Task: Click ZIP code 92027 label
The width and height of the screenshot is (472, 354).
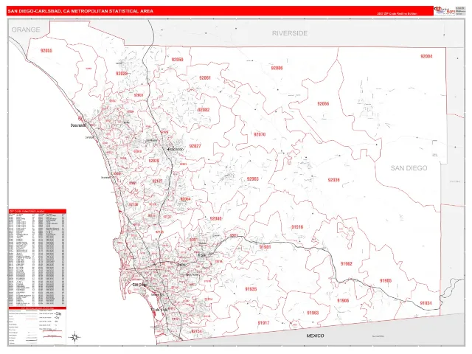Action: pos(195,146)
